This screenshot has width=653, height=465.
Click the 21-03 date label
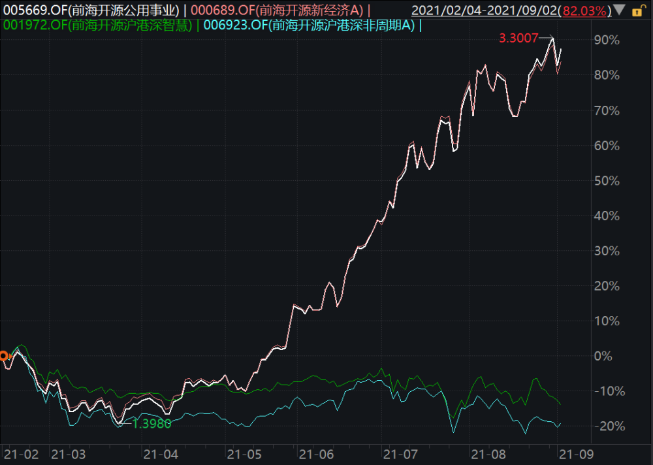click(x=69, y=454)
